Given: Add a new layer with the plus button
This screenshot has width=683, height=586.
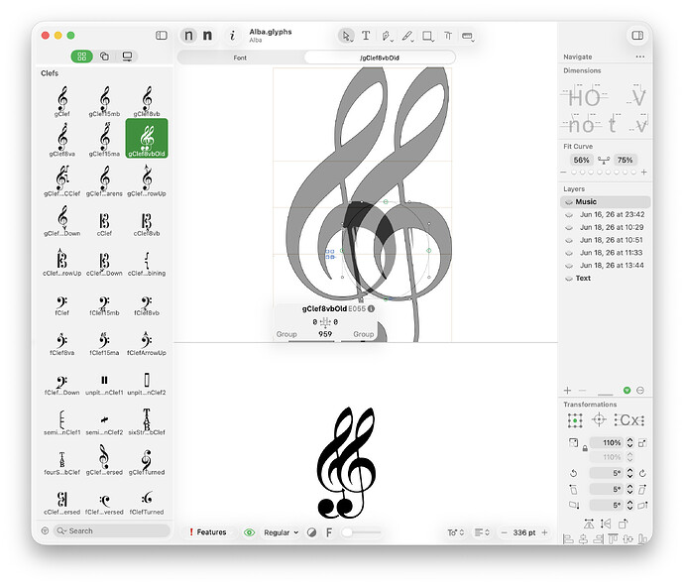Looking at the screenshot, I should point(567,391).
